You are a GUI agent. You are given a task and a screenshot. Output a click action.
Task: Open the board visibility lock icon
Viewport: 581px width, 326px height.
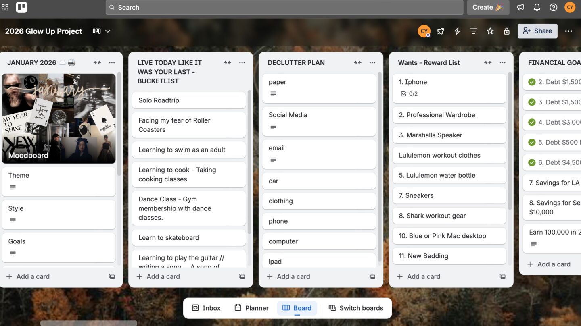coord(506,31)
